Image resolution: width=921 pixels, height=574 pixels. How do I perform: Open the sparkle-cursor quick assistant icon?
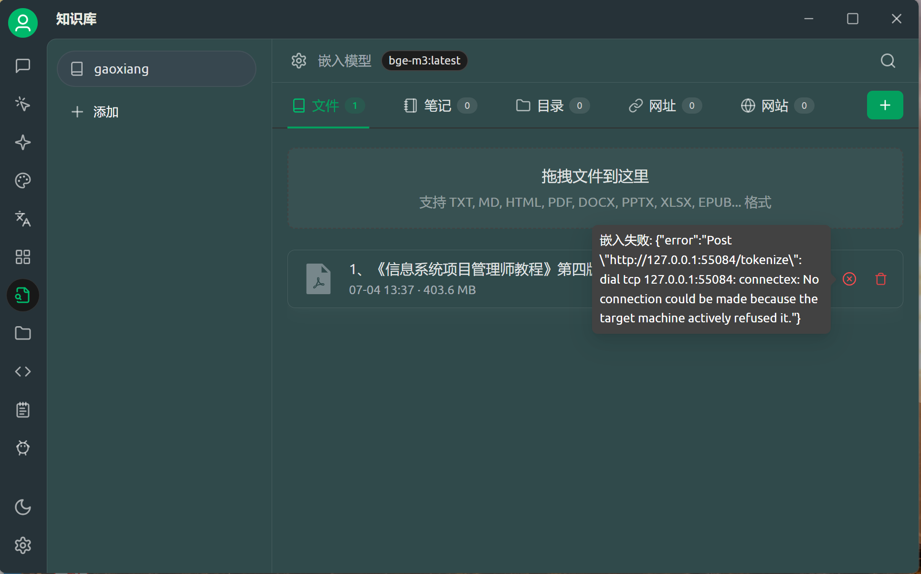tap(23, 104)
